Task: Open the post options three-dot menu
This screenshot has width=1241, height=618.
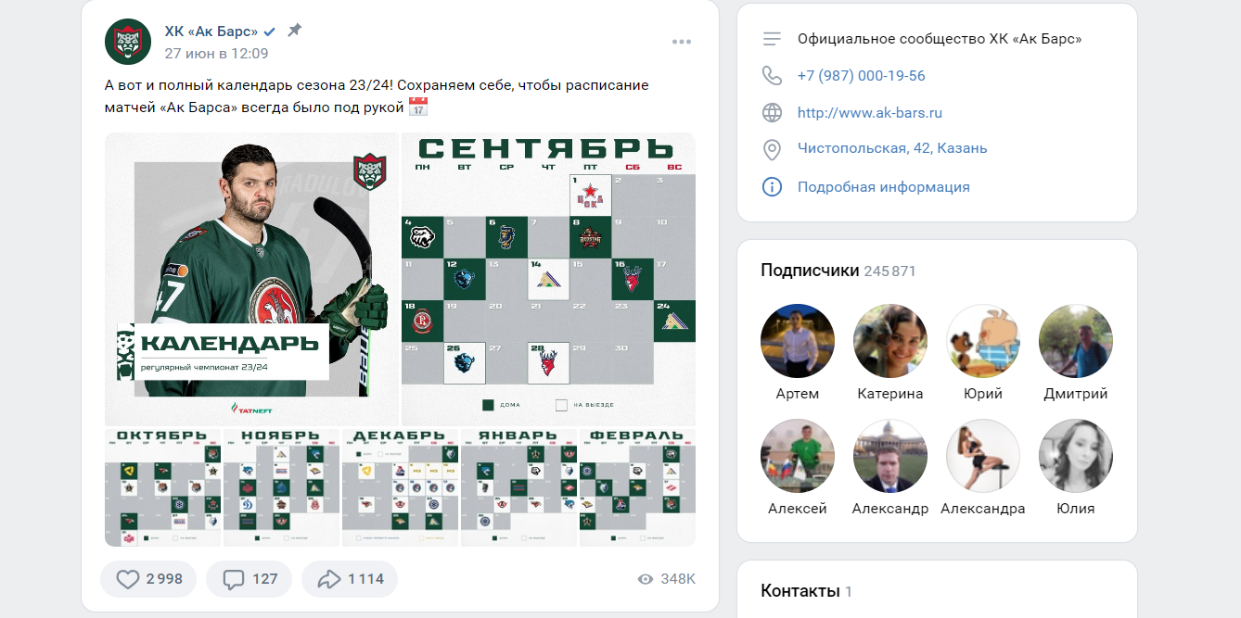Action: pos(682,42)
